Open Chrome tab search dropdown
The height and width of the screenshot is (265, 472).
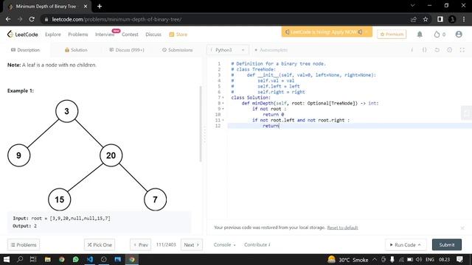[x=413, y=5]
